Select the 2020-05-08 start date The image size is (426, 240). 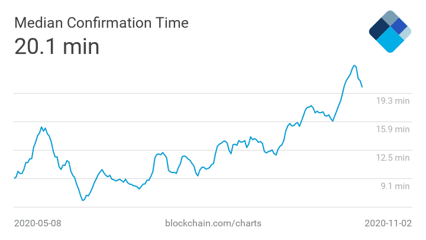(x=37, y=223)
